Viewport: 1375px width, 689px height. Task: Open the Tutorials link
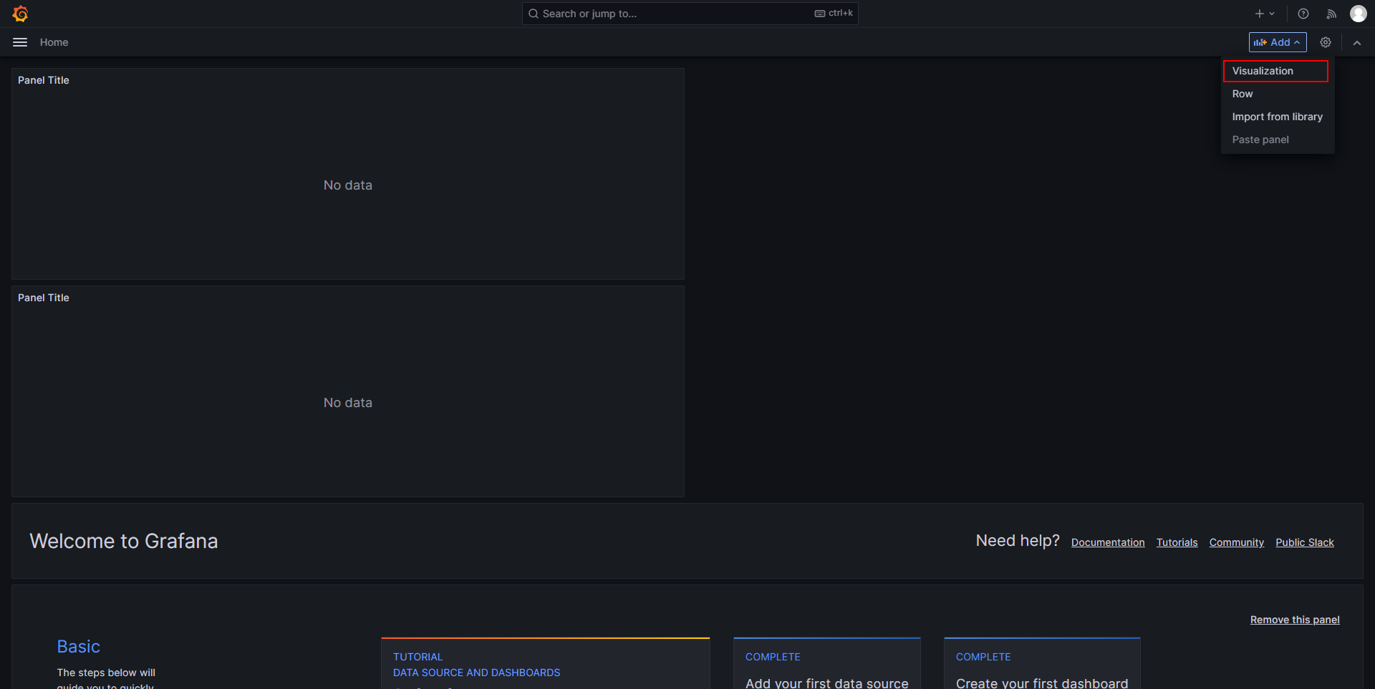(x=1177, y=542)
